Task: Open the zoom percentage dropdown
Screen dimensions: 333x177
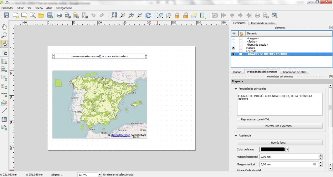Action: (100, 175)
